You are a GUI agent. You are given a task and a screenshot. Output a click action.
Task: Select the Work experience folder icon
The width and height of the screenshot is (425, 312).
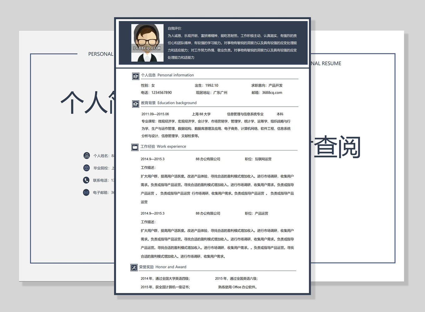tap(135, 147)
